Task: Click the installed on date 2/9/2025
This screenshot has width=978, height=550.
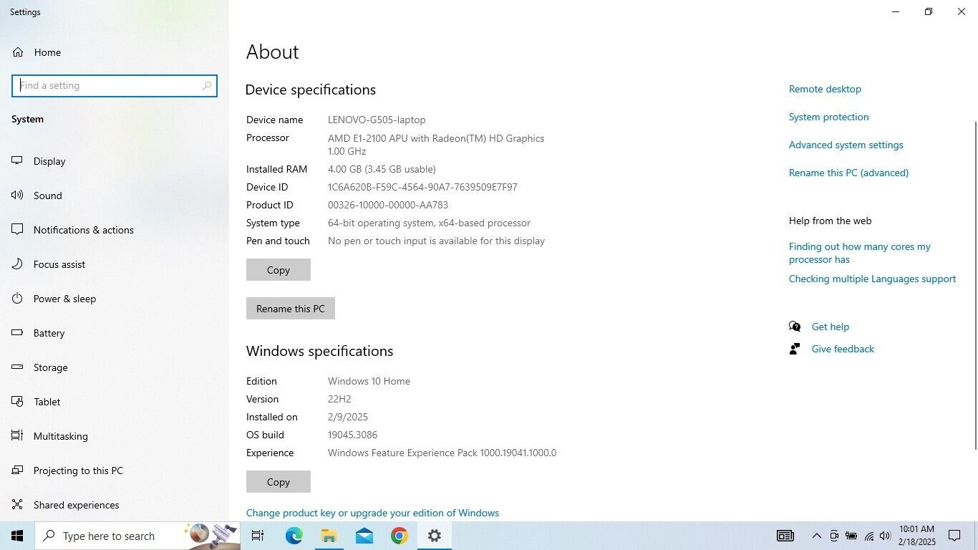Action: coord(348,417)
